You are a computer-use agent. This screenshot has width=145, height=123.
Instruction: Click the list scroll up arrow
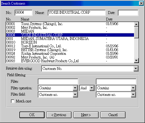tap(136, 24)
